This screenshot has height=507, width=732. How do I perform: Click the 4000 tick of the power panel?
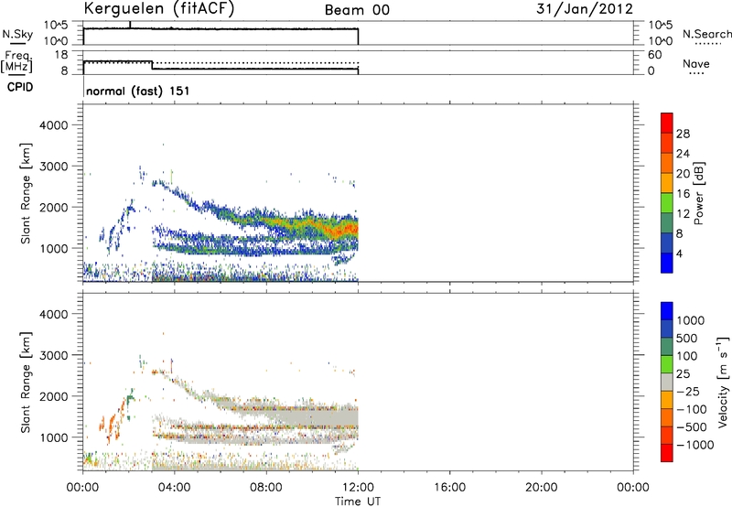[x=53, y=125]
